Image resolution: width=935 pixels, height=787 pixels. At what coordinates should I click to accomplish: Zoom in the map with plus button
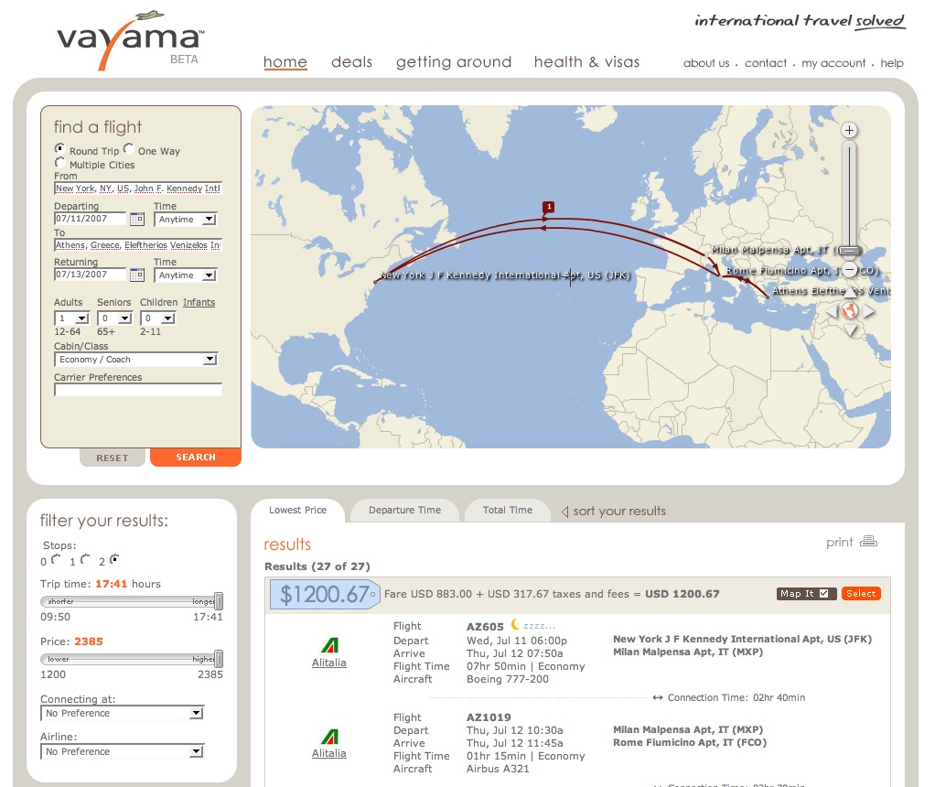tap(849, 130)
